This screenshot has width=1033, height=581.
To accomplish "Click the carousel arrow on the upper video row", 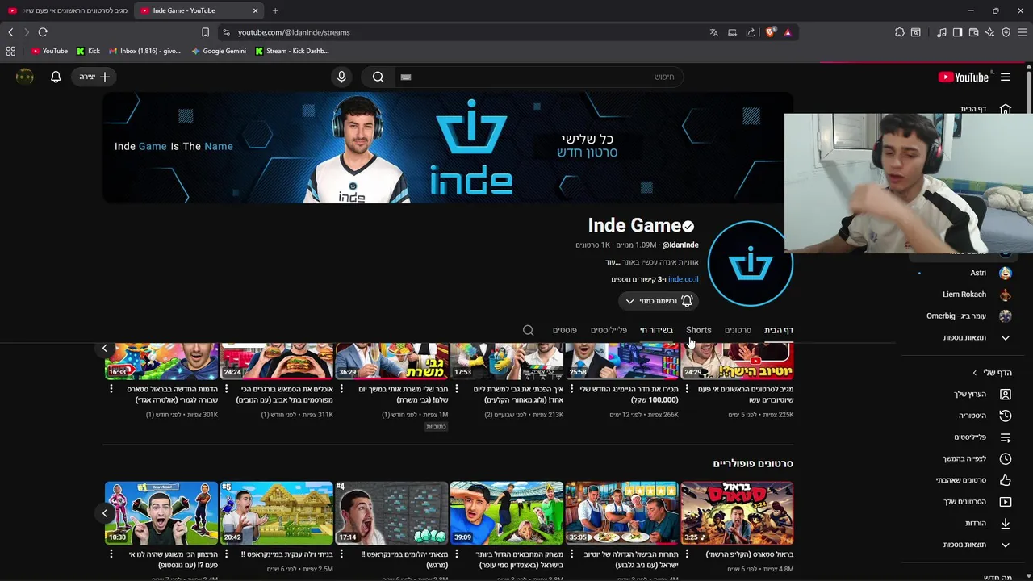I will click(104, 348).
